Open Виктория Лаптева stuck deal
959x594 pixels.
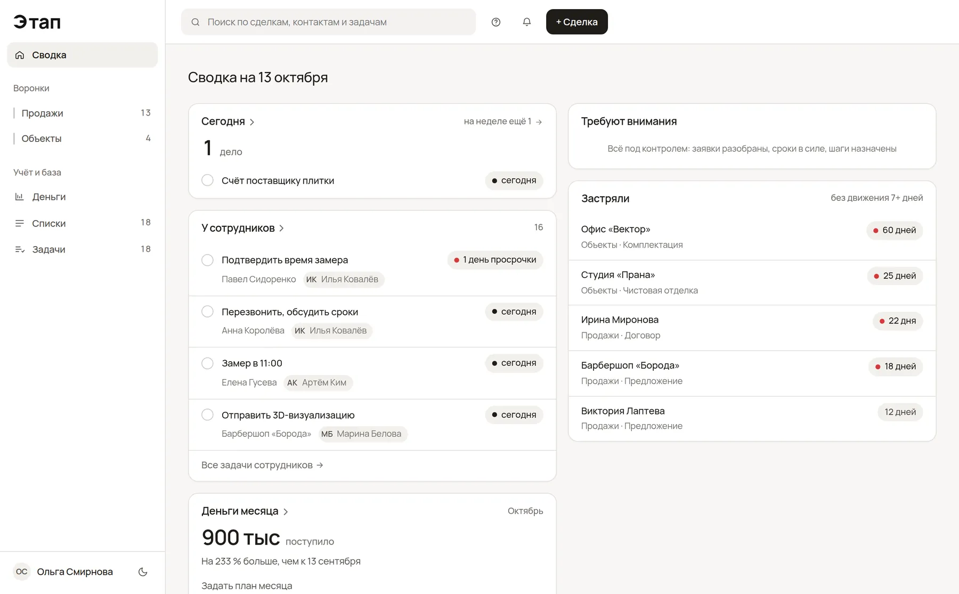coord(752,418)
